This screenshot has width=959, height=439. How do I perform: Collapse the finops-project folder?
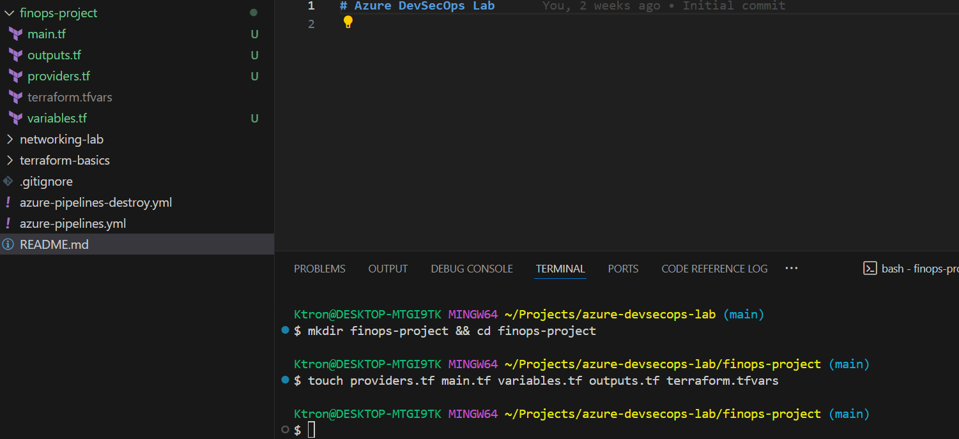click(x=10, y=13)
